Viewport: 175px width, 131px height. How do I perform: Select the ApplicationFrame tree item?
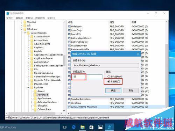click(43, 58)
